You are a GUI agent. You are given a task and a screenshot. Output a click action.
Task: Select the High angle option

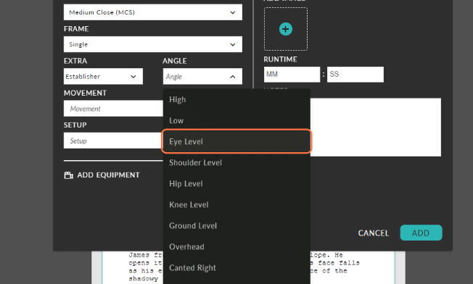point(236,99)
